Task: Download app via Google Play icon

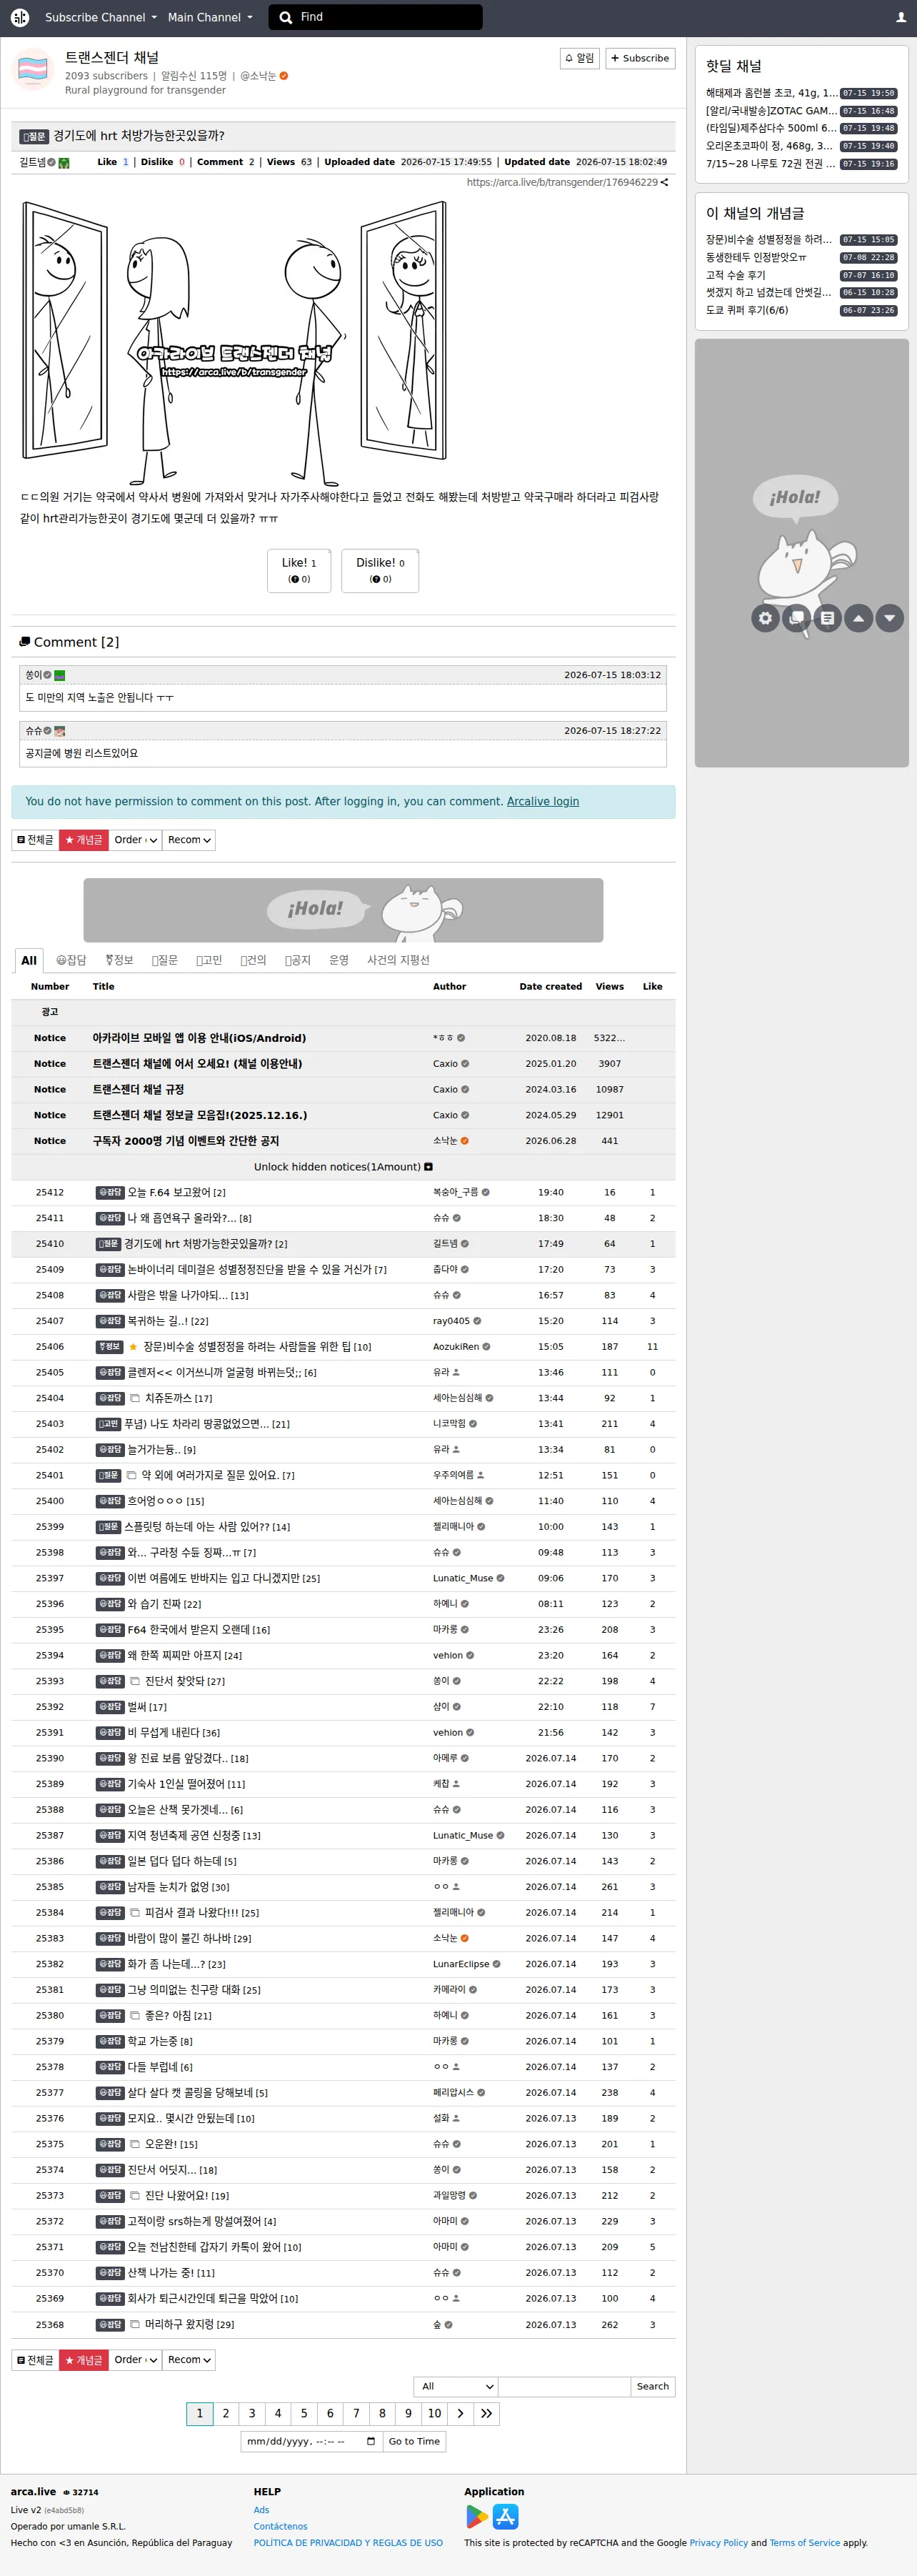Action: coord(477,2516)
